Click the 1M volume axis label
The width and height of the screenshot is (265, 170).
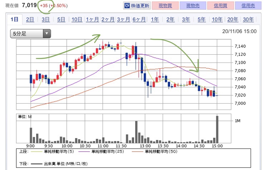coord(237,121)
